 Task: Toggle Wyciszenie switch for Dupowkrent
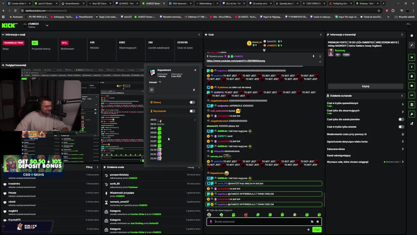tap(193, 111)
